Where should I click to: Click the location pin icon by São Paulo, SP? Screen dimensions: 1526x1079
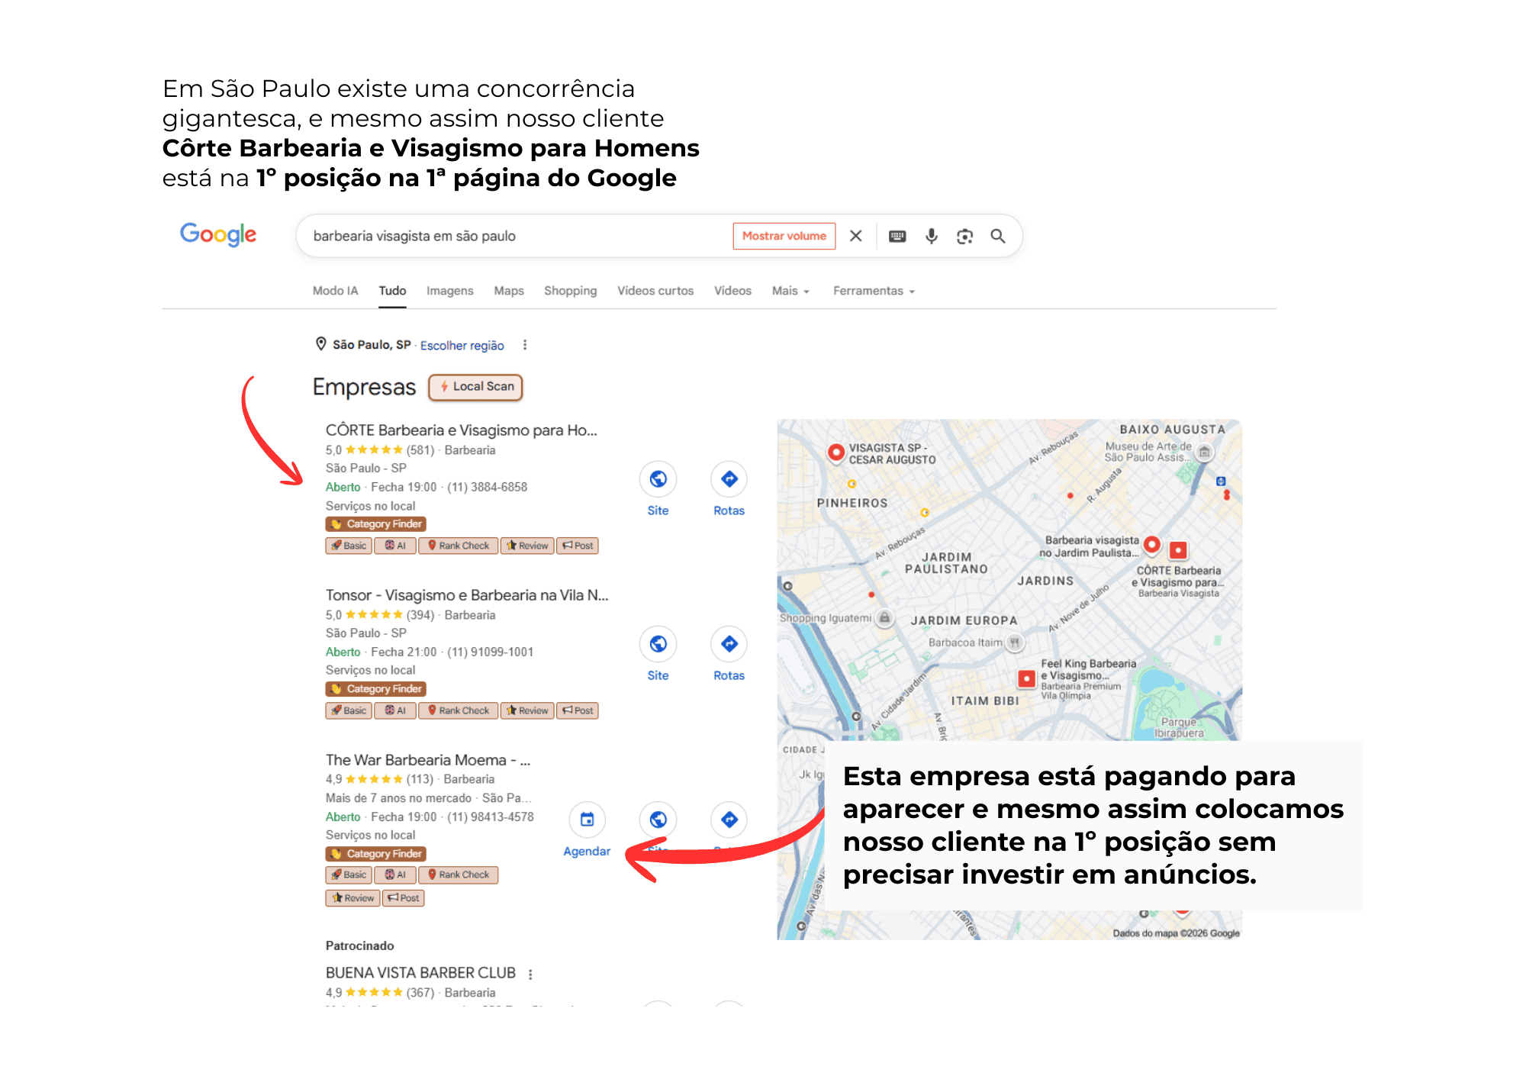point(321,344)
